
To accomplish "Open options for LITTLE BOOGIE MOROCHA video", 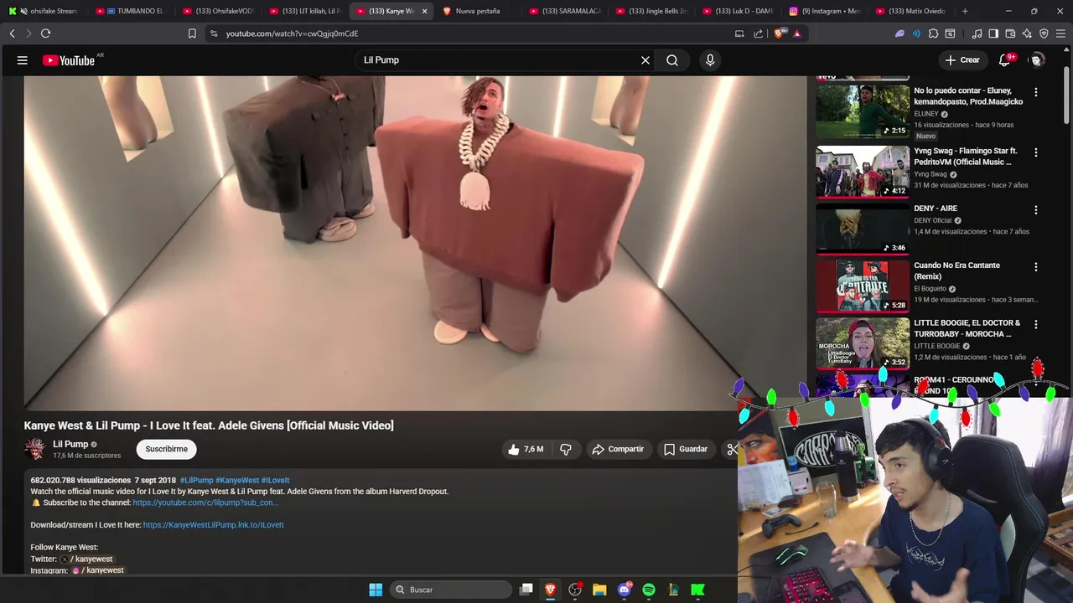I will pyautogui.click(x=1036, y=324).
